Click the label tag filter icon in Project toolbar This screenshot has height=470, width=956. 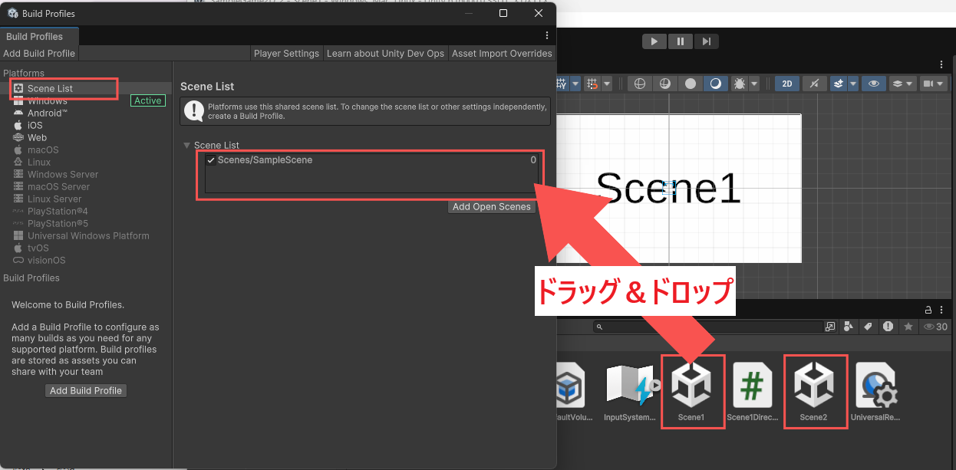[x=868, y=327]
